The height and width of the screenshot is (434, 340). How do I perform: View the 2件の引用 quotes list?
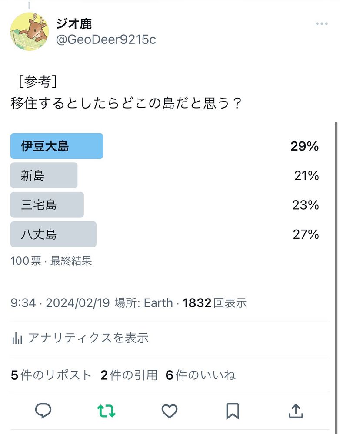coord(129,375)
